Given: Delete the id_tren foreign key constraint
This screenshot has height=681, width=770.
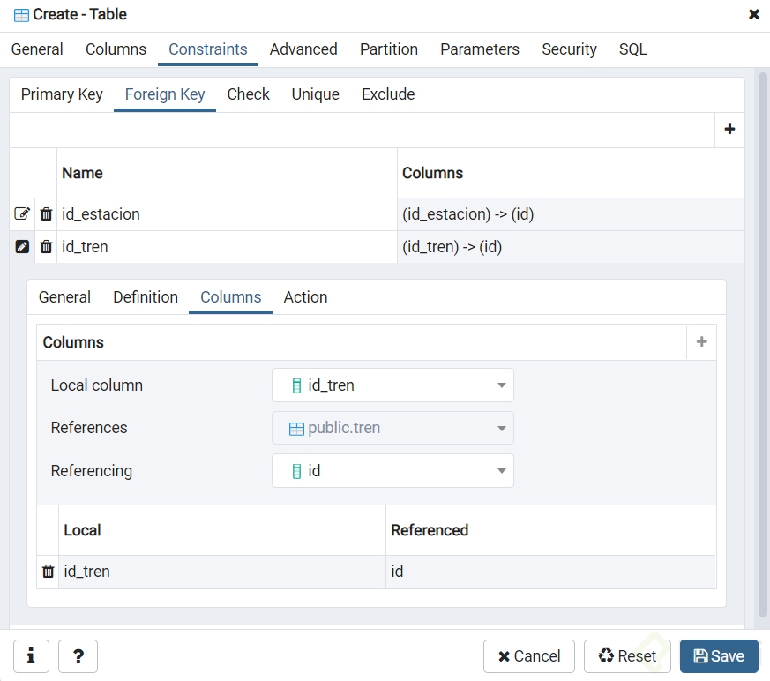Looking at the screenshot, I should pyautogui.click(x=47, y=247).
